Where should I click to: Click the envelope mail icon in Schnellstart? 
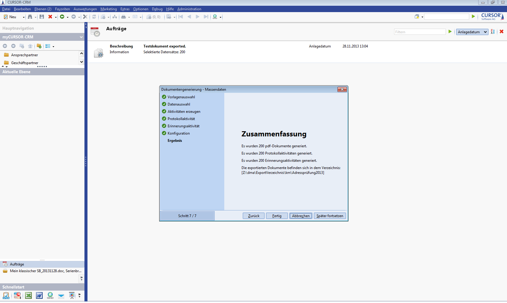pyautogui.click(x=61, y=296)
